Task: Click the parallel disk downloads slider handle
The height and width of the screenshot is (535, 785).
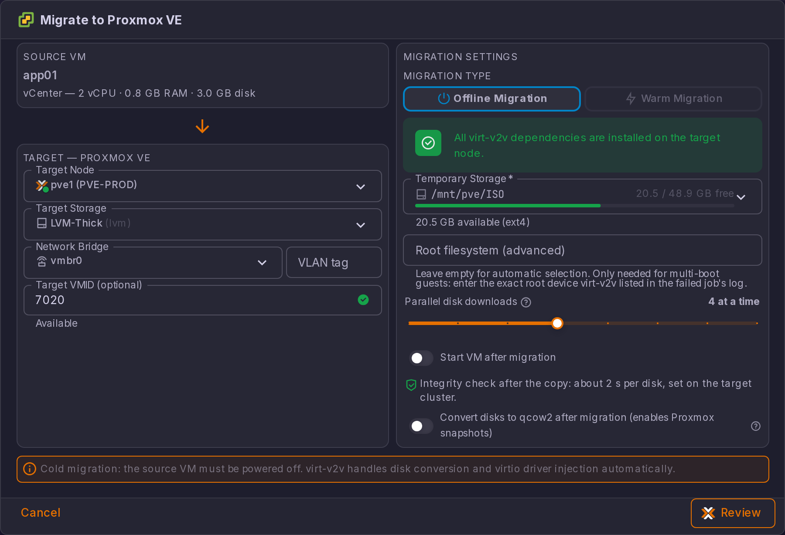Action: (x=557, y=323)
